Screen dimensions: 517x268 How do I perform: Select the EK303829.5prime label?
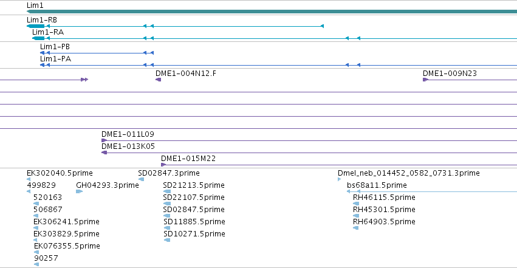pos(66,234)
